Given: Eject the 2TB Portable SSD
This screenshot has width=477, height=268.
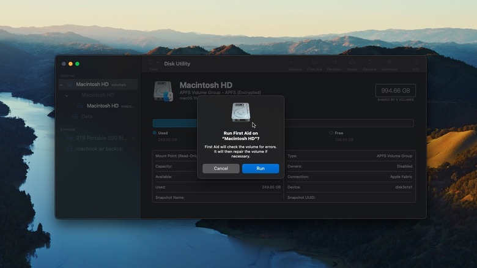Looking at the screenshot, I should coord(133,138).
